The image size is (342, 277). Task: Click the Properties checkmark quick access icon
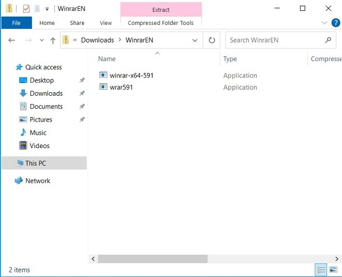(26, 9)
